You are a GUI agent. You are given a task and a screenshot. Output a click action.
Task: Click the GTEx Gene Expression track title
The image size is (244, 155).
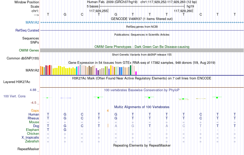(142, 63)
